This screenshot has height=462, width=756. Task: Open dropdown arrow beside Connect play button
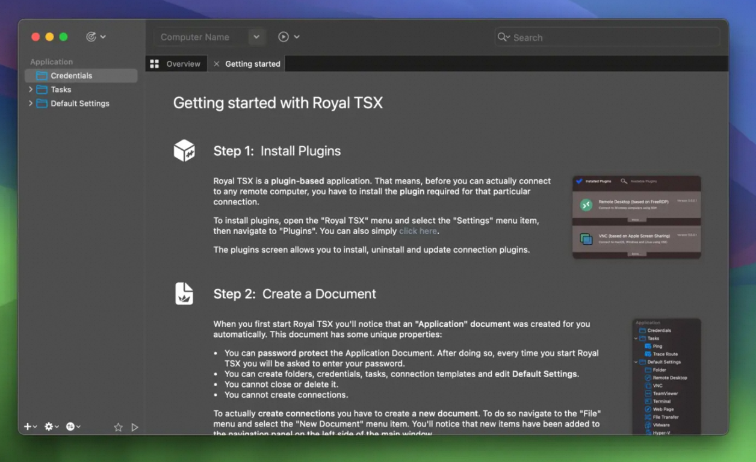297,37
